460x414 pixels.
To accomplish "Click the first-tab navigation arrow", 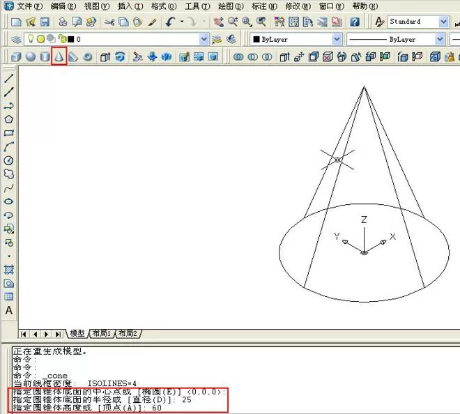I will (24, 334).
